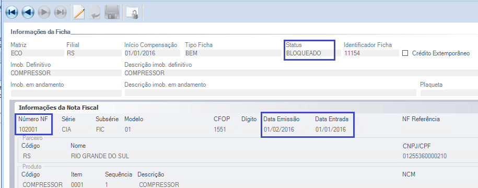Click the undo arrow icon
This screenshot has height=188, width=478.
(95, 13)
